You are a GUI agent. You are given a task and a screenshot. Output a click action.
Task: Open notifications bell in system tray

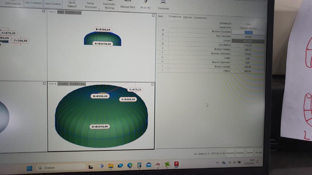(x=257, y=162)
